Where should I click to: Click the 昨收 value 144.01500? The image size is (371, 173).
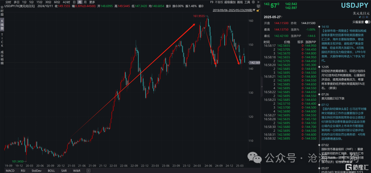tap(308, 23)
